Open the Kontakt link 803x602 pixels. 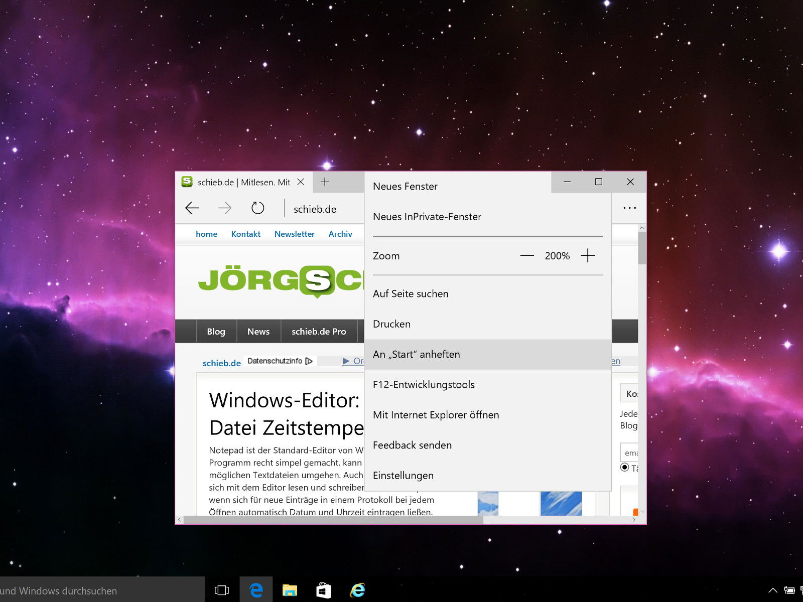point(246,234)
